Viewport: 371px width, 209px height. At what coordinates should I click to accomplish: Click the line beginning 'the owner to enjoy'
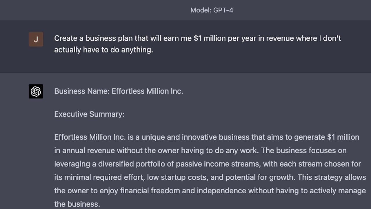coord(210,190)
